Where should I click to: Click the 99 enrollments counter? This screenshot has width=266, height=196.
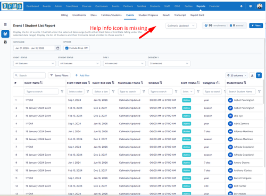(215, 25)
